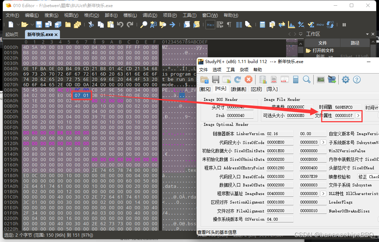Click the hex editor vertical scrollbar up arrow

click(300, 44)
